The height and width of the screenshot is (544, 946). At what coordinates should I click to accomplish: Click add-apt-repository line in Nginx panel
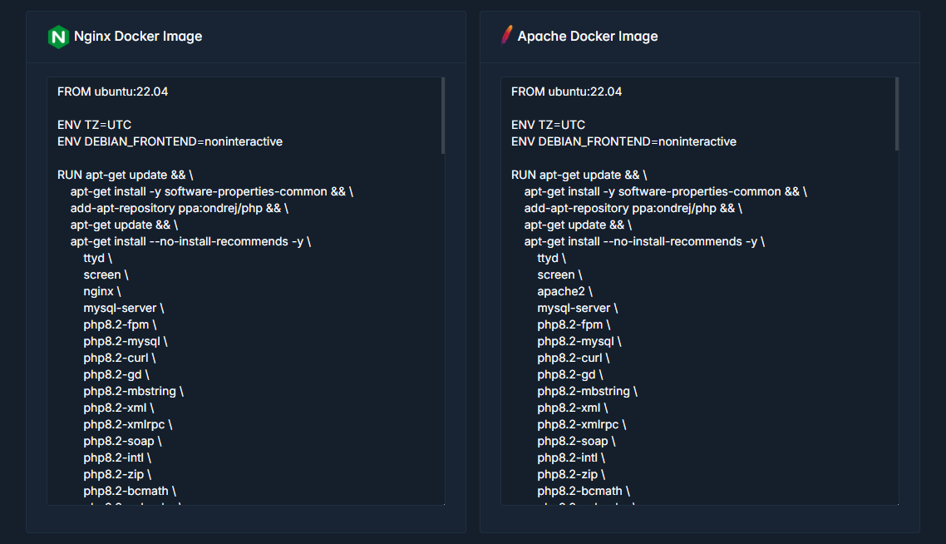180,208
